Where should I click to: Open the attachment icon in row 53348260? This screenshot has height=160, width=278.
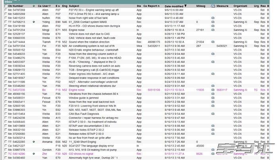213,86
